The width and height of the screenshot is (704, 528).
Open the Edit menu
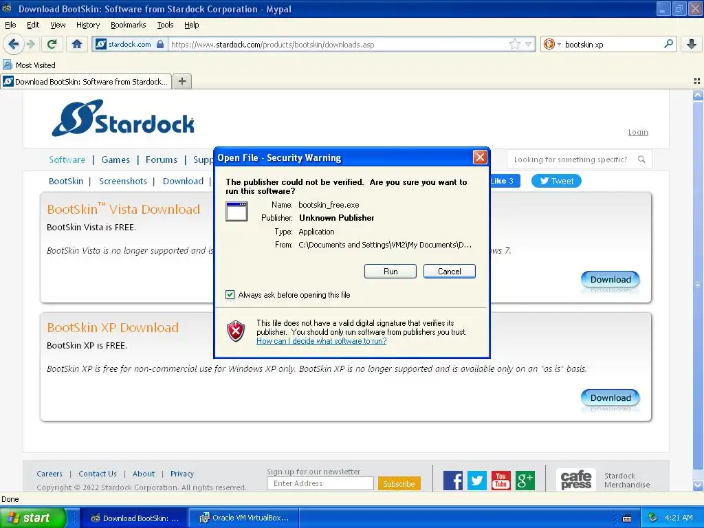click(x=33, y=25)
